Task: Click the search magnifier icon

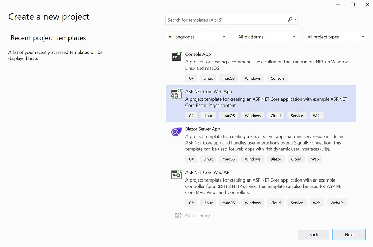Action: click(290, 20)
